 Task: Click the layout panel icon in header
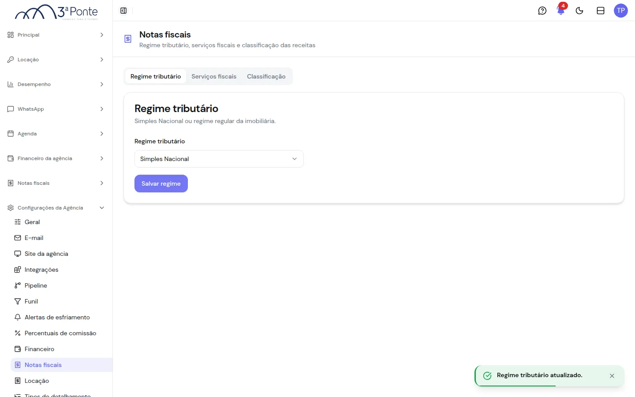coord(601,11)
